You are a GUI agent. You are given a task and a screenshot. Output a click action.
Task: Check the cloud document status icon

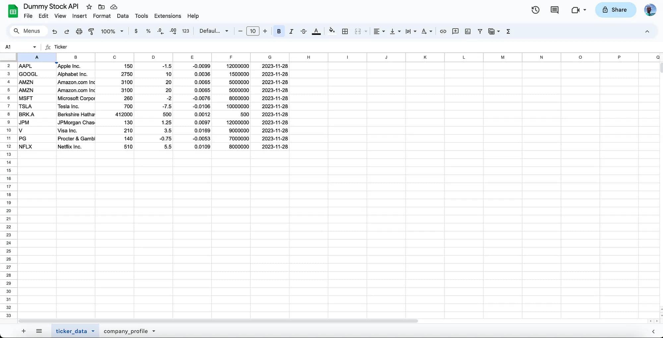pos(114,7)
